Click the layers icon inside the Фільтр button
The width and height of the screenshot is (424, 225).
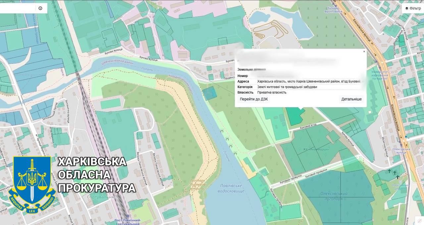pos(407,8)
